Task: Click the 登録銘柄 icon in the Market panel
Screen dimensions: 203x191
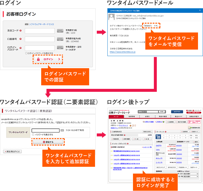Action: tap(159, 137)
